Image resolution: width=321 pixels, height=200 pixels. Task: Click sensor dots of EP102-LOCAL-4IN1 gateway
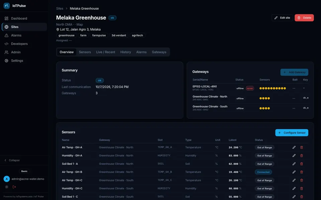tap(273, 88)
